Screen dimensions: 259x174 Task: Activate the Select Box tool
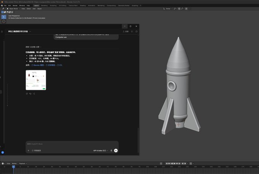[4, 17]
